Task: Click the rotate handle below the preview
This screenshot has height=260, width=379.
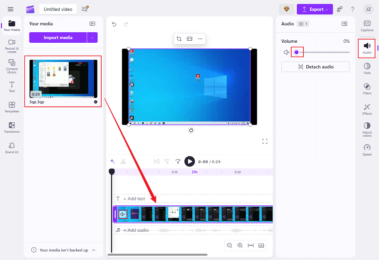Action: tap(191, 130)
